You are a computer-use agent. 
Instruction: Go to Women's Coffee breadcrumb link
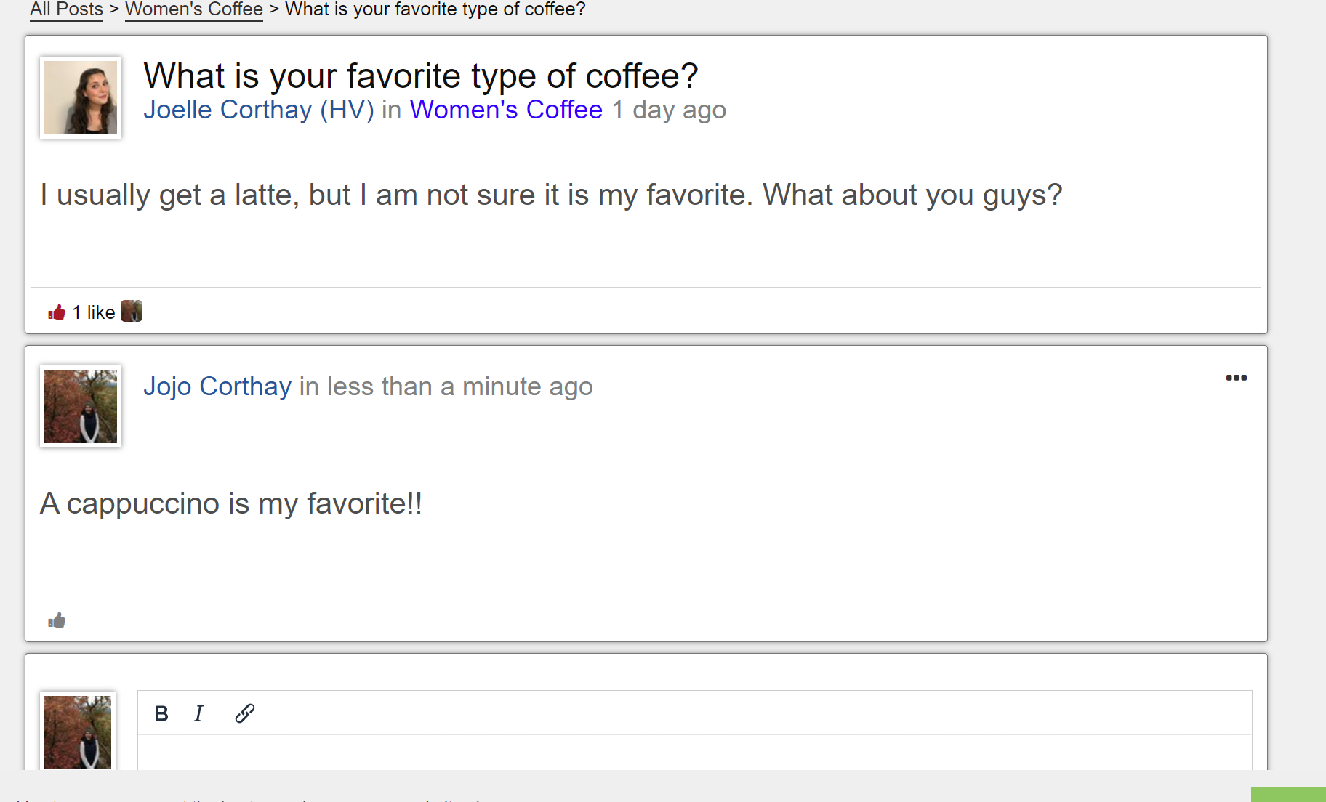(194, 9)
